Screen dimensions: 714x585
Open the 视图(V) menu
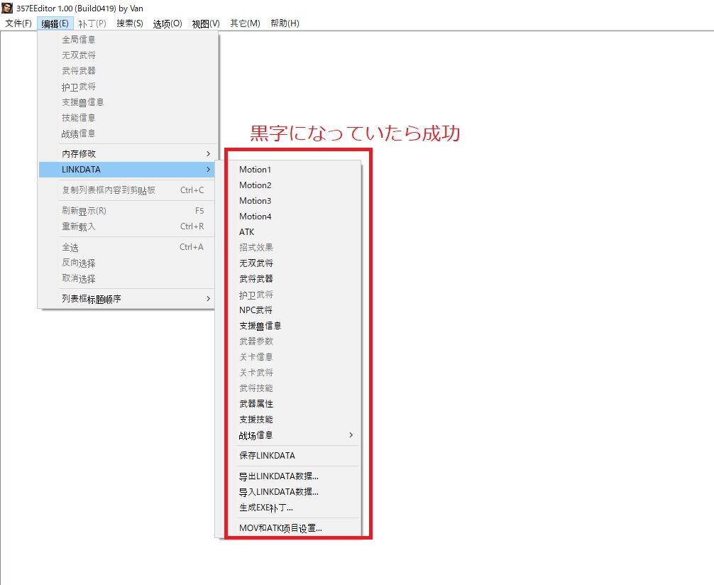[x=206, y=23]
